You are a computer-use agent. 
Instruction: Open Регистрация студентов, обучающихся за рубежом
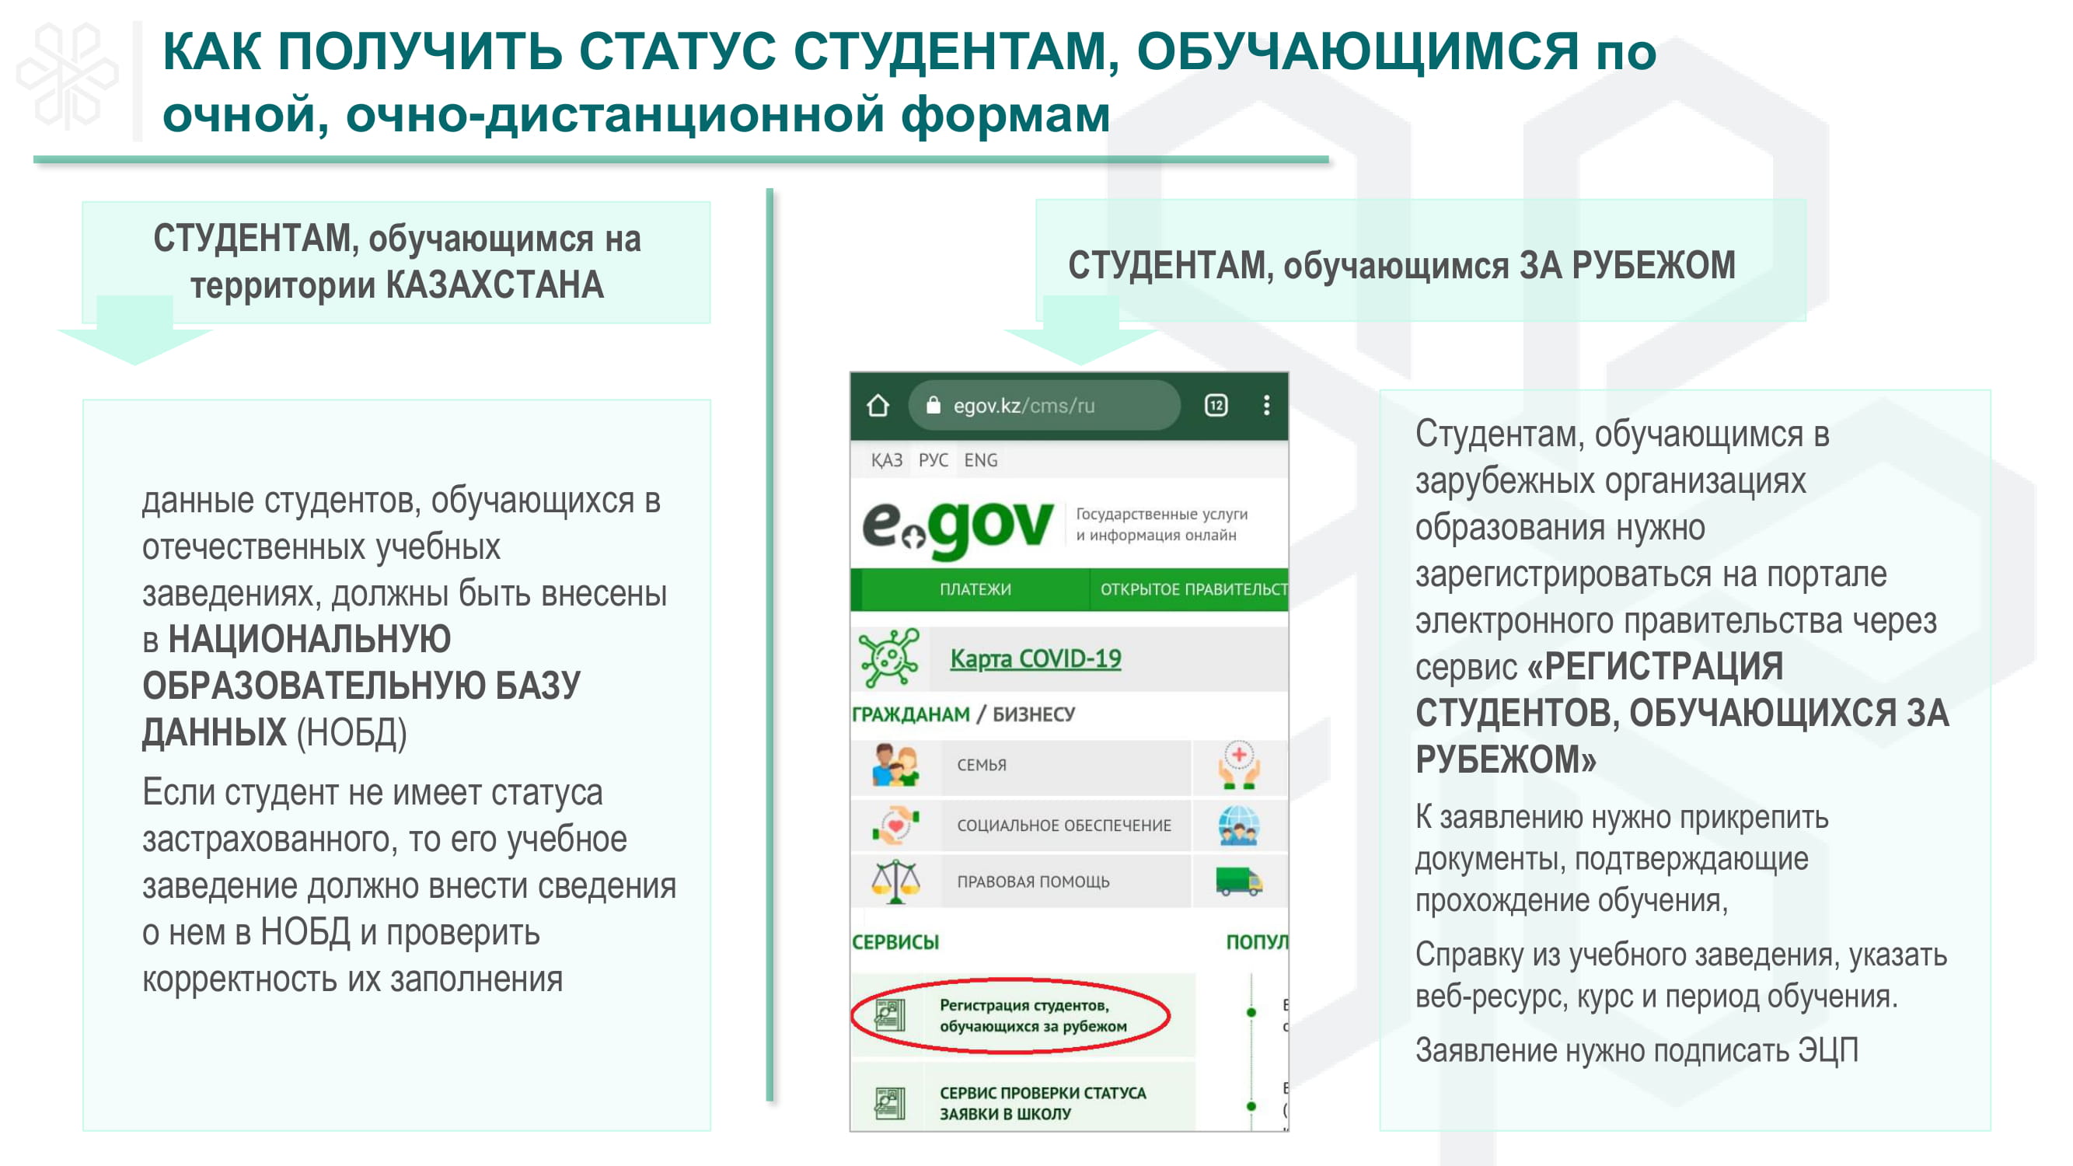point(1032,1015)
